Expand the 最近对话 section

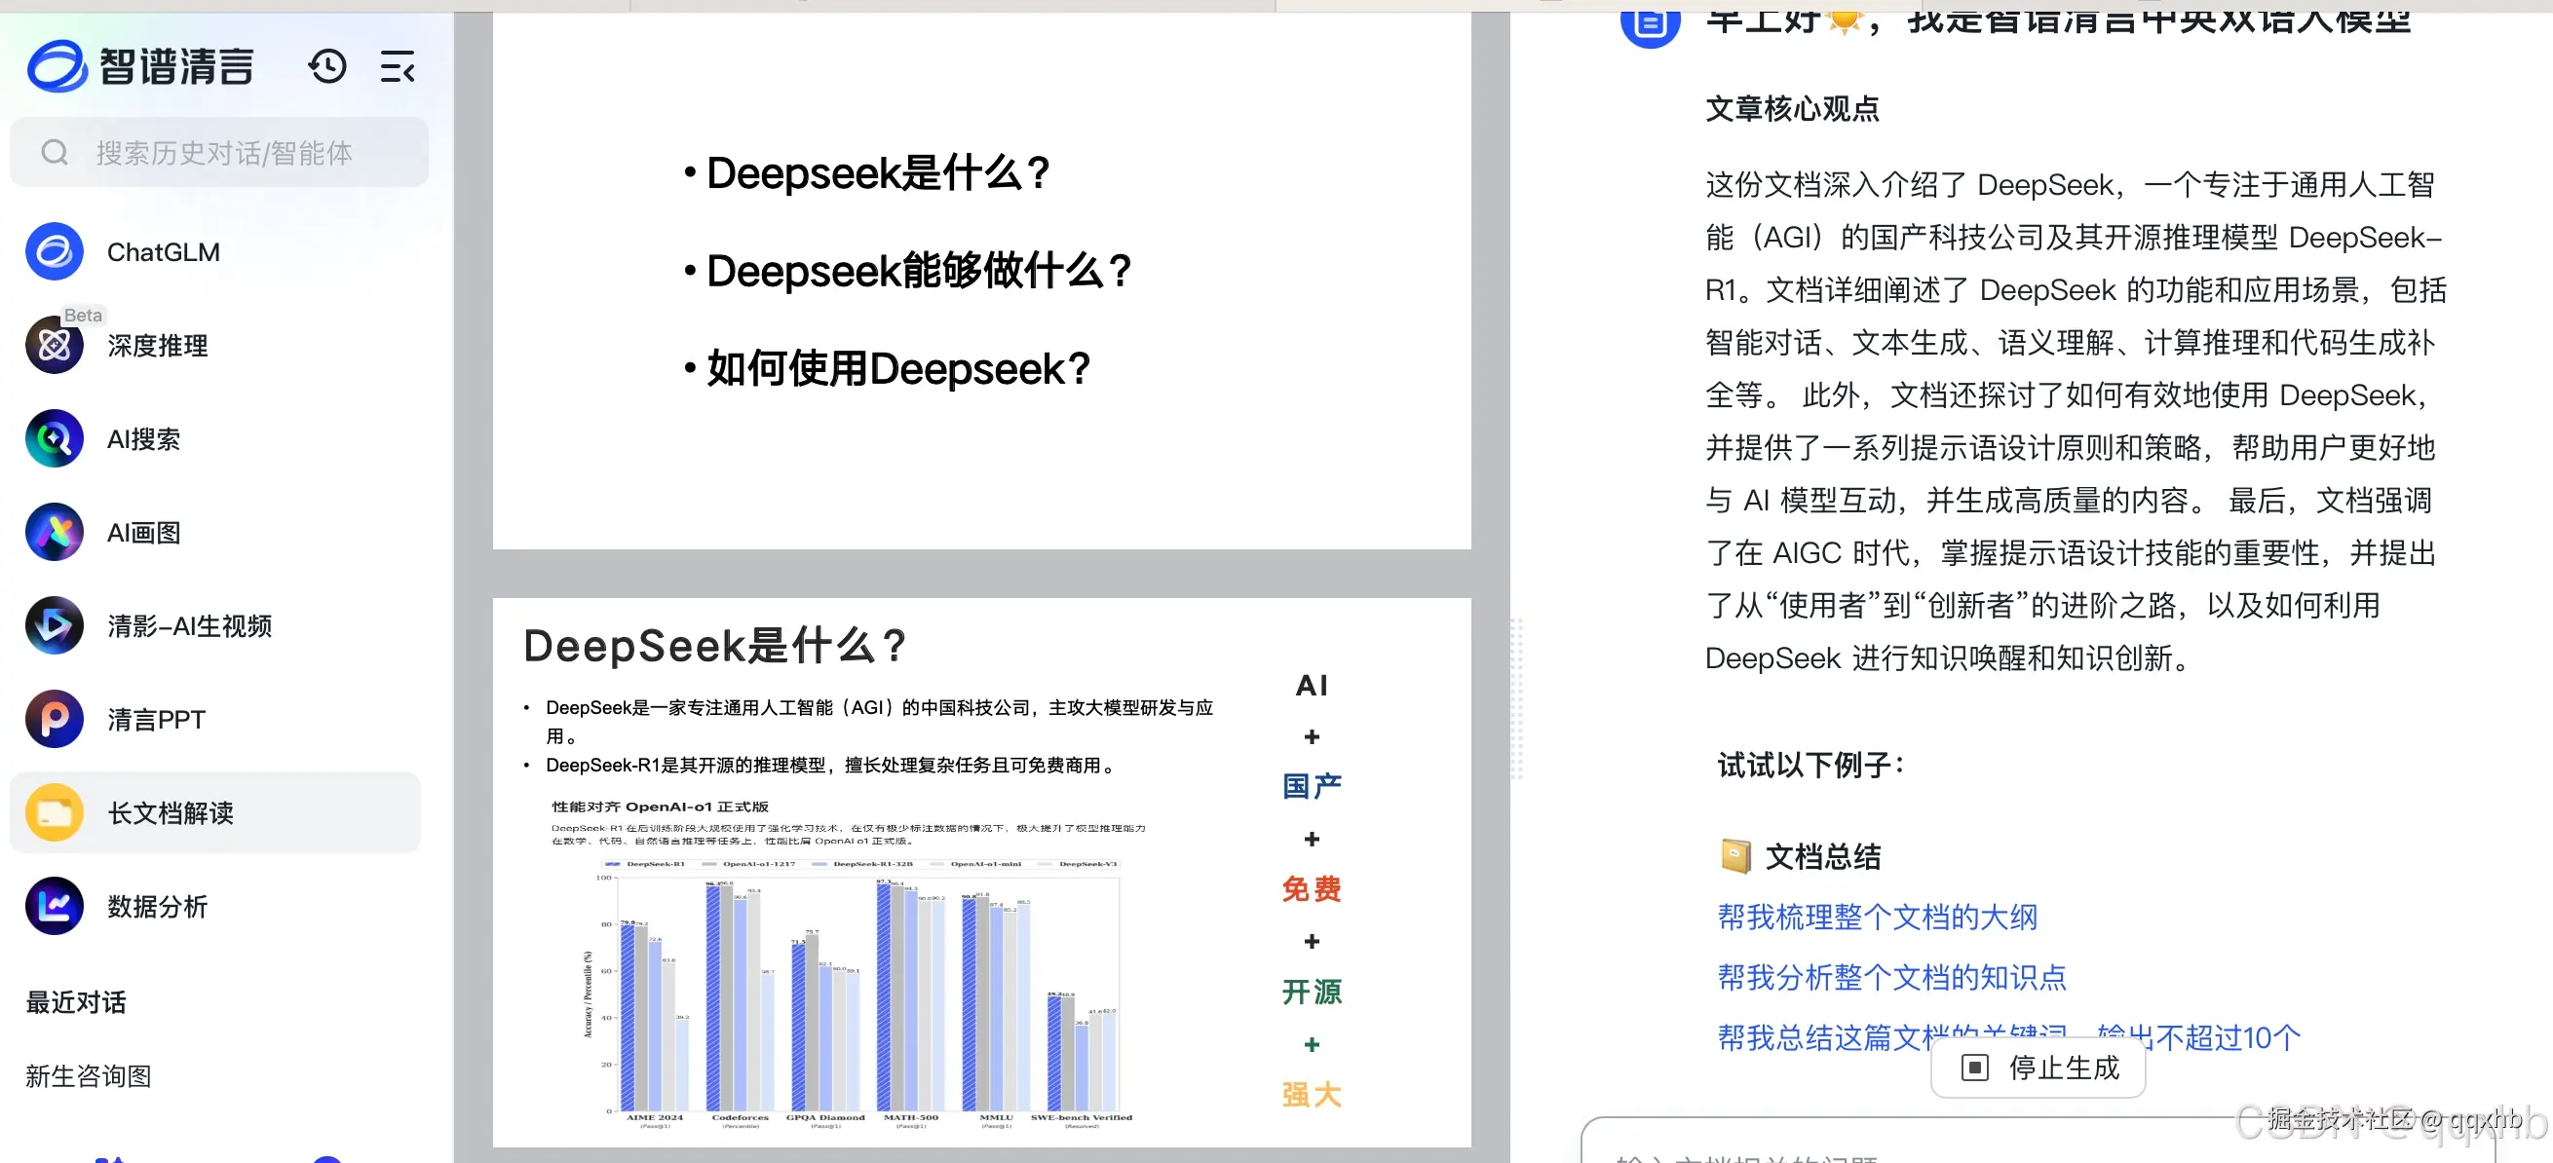point(73,1001)
